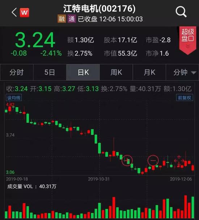Select the last red candlestick on chart
Viewport: 199px width, 220px height.
[x=192, y=168]
